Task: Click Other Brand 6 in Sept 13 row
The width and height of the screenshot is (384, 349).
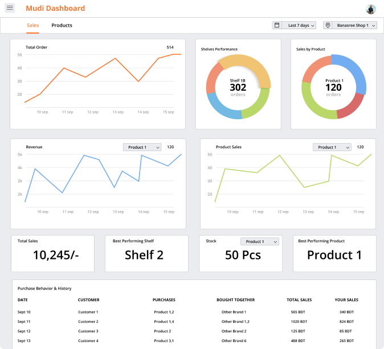Action: click(234, 341)
